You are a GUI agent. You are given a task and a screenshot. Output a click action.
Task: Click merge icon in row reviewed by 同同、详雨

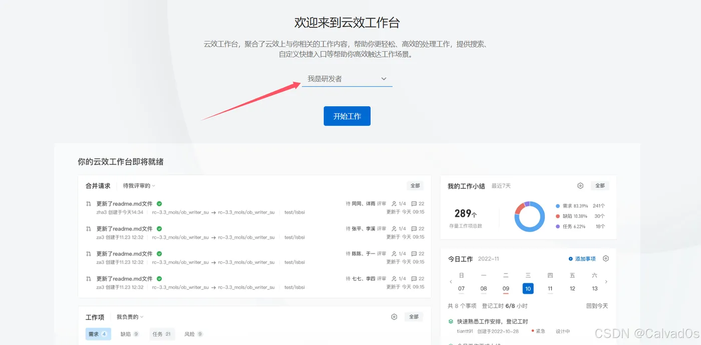click(89, 204)
